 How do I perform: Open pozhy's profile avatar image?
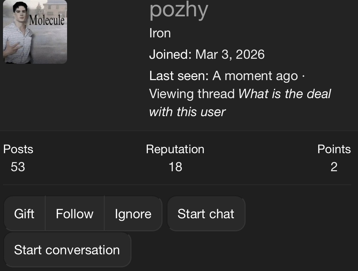click(x=35, y=32)
